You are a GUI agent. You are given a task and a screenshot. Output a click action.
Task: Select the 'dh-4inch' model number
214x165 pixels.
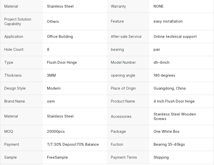(x=161, y=62)
